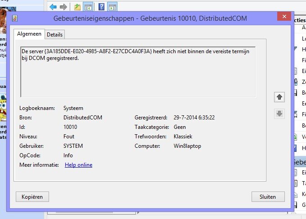Click the folder up-level toolbar icon

click(77, 7)
